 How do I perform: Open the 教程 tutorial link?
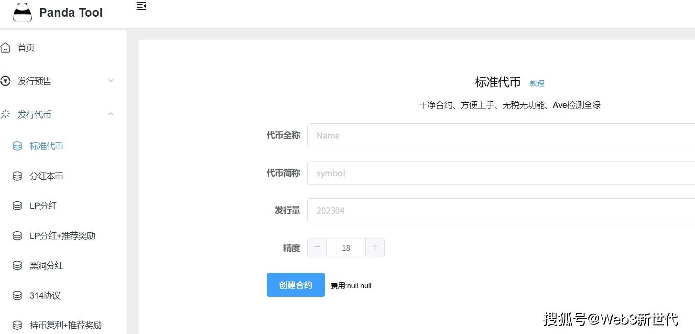537,83
